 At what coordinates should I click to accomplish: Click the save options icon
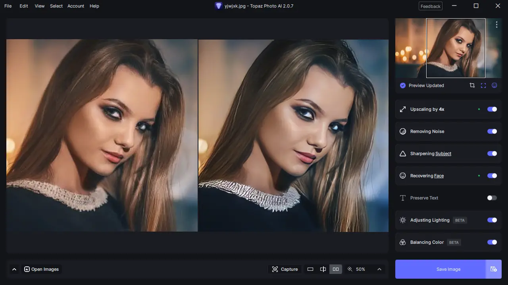(494, 269)
